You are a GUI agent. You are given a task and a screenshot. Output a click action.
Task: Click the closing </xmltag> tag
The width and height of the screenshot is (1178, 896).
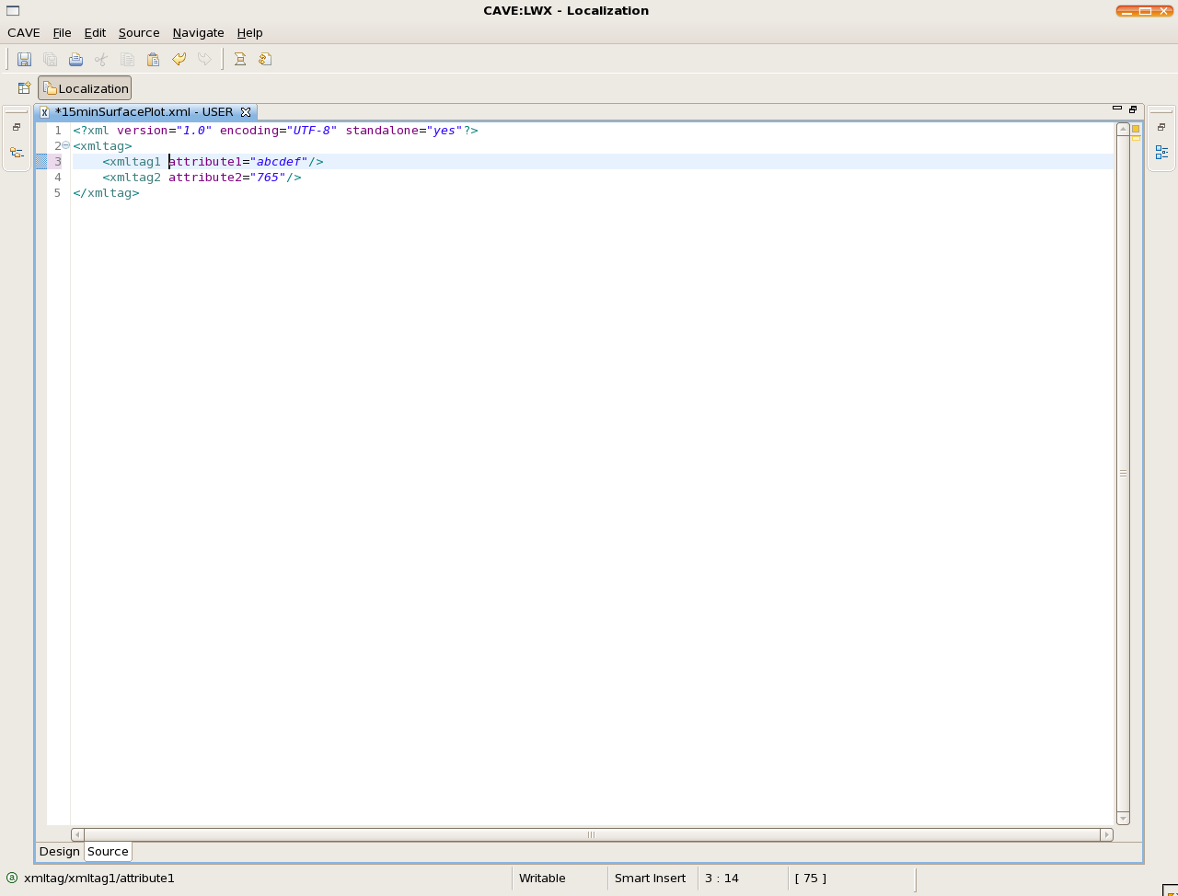(106, 193)
